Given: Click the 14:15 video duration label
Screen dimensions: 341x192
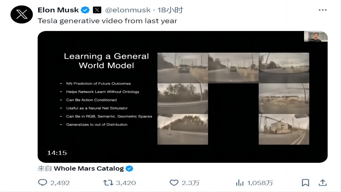Looking at the screenshot, I should 57,153.
